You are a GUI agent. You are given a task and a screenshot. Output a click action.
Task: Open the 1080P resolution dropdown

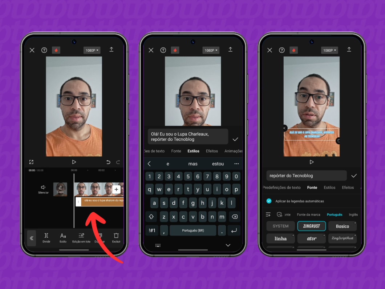92,50
